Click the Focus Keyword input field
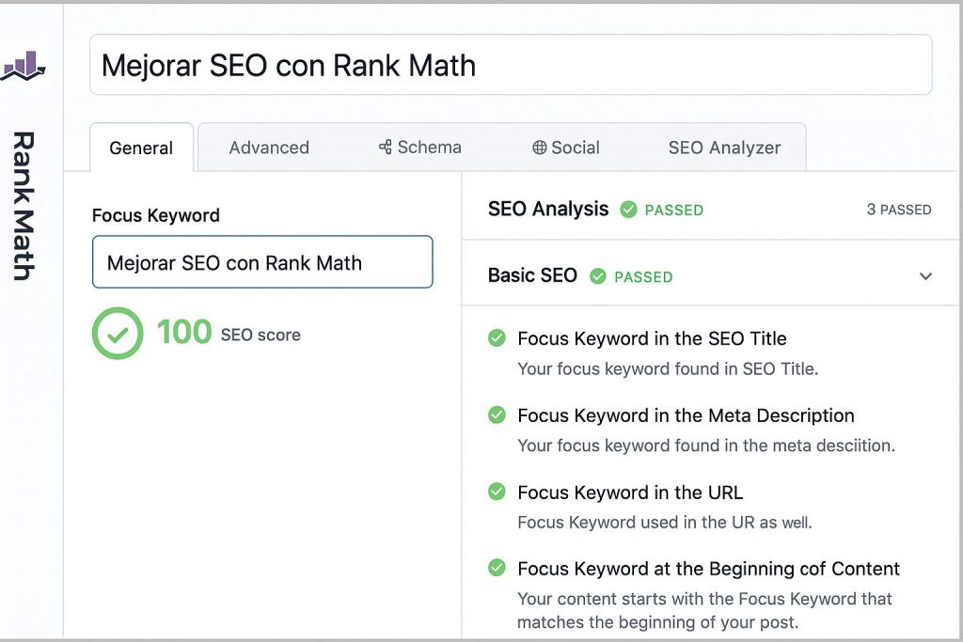The width and height of the screenshot is (963, 642). point(261,262)
